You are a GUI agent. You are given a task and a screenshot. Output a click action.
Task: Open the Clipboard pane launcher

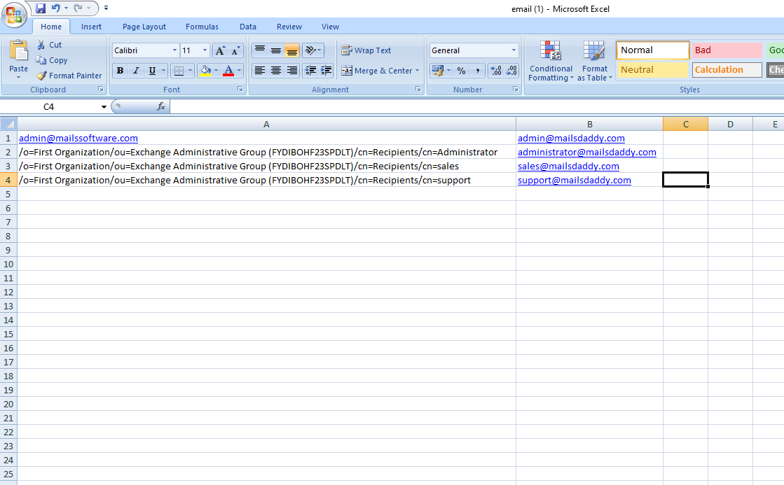point(100,90)
